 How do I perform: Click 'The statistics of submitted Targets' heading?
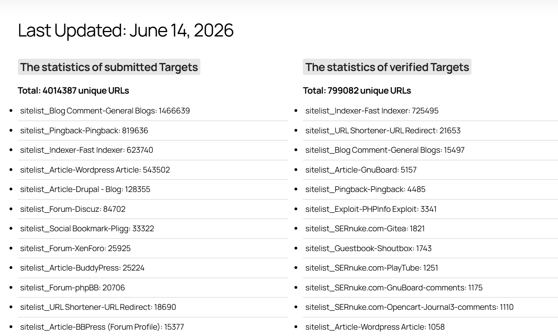(109, 67)
